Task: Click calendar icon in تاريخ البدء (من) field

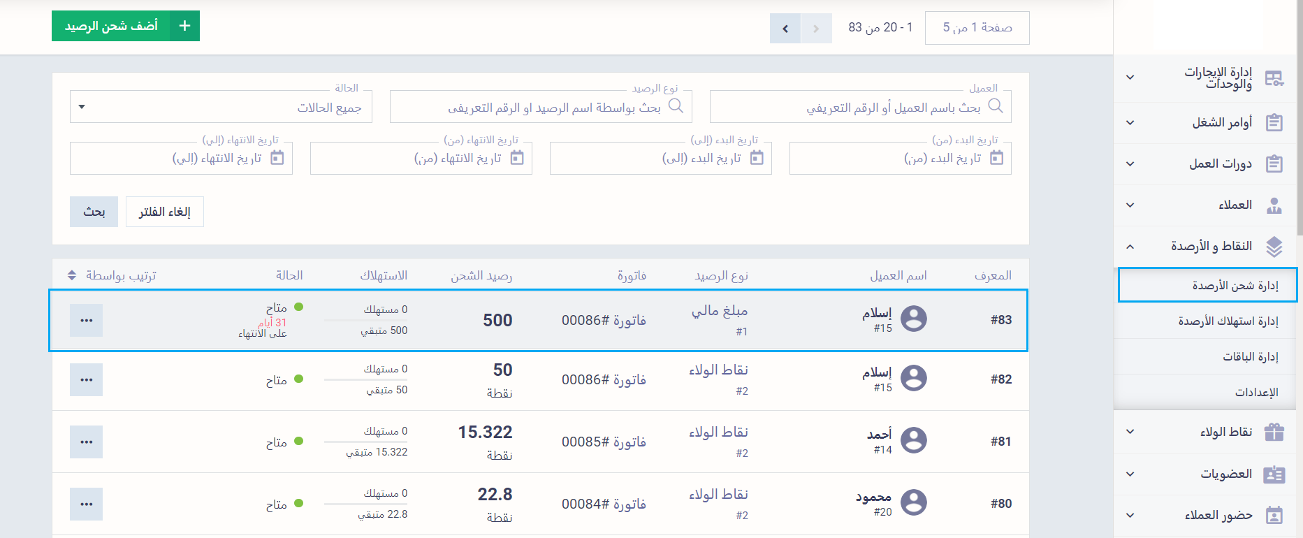Action: (996, 158)
